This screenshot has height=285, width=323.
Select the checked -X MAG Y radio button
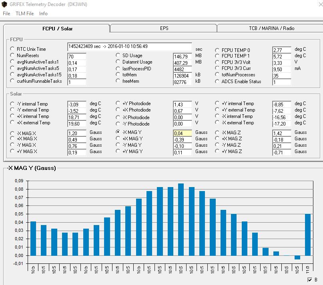click(118, 132)
